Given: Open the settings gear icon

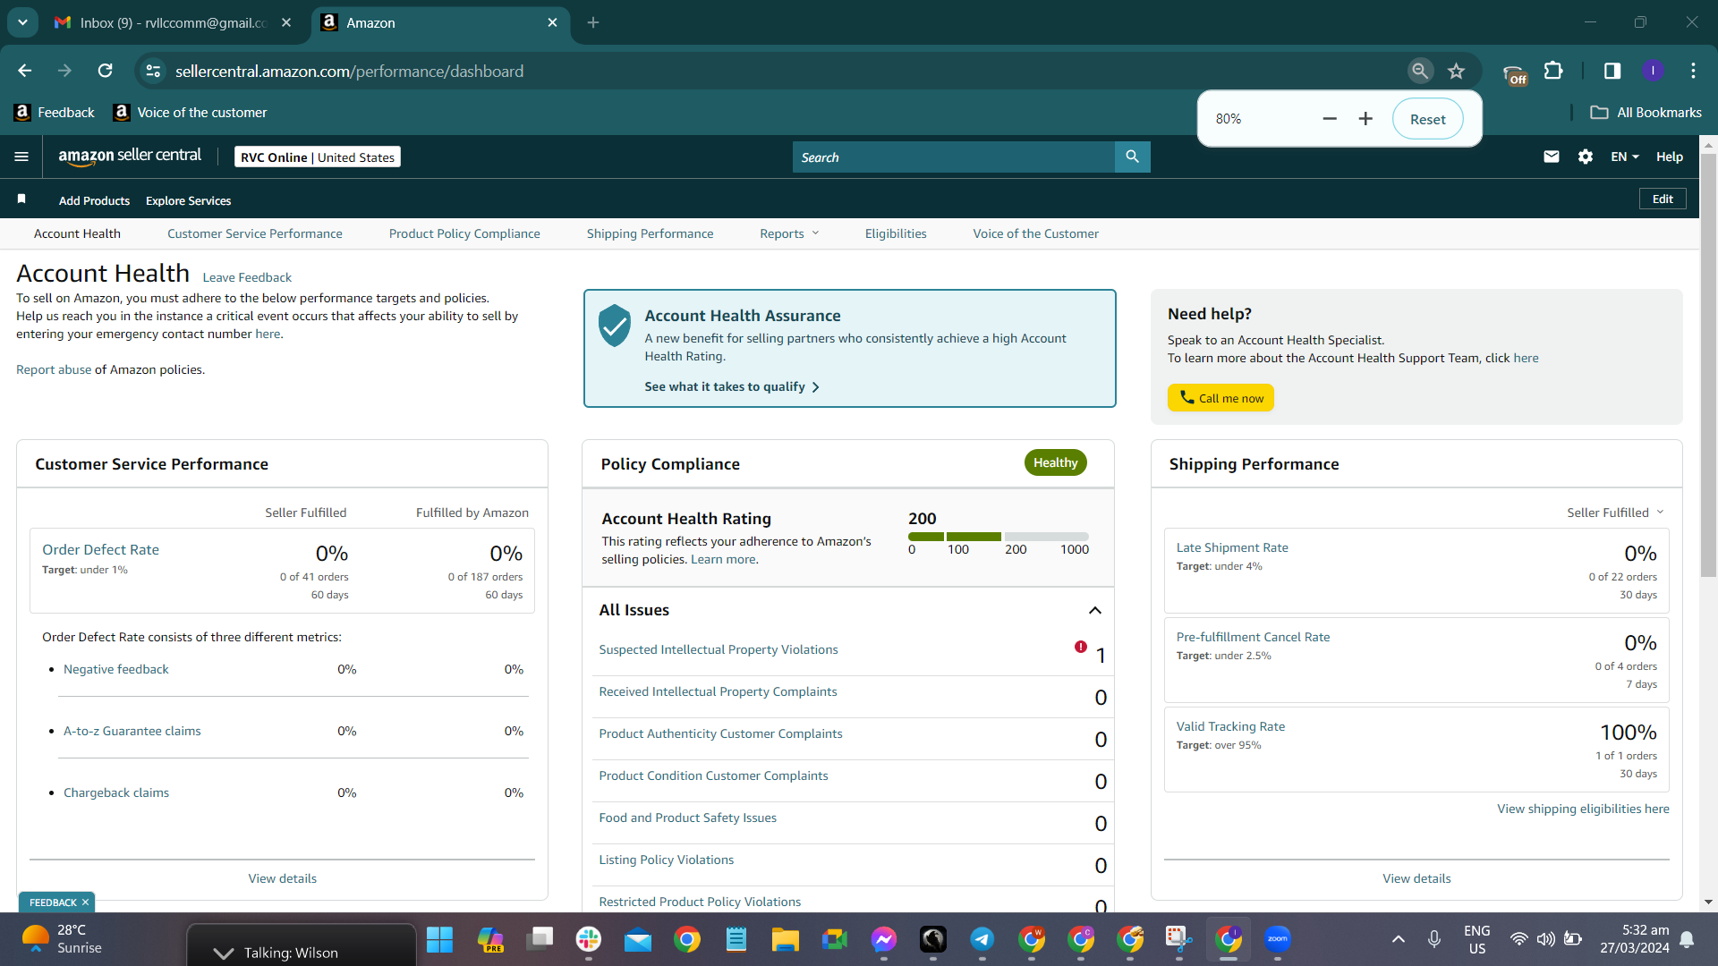Looking at the screenshot, I should coord(1586,157).
